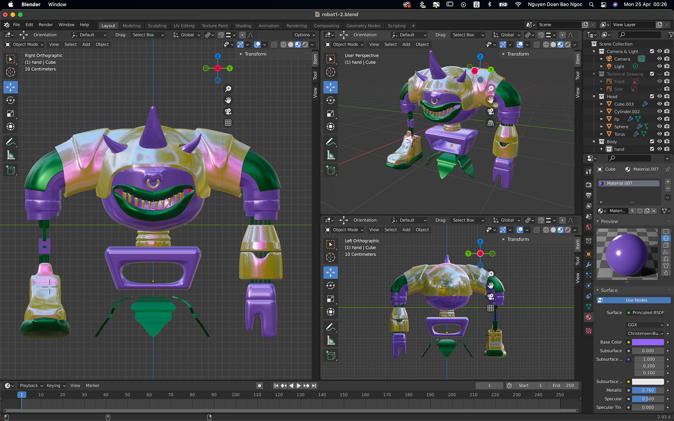This screenshot has width=674, height=421.
Task: Select the Cursor tool in left viewport
Action: (x=11, y=72)
